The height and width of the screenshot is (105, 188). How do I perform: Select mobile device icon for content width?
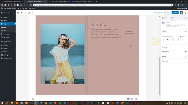[x=185, y=37]
